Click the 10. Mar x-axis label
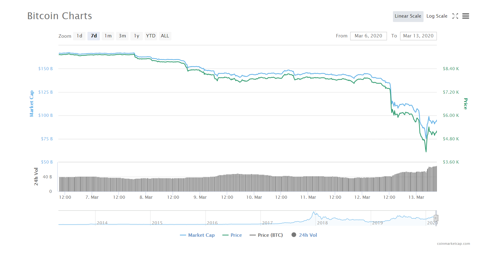 pos(254,197)
